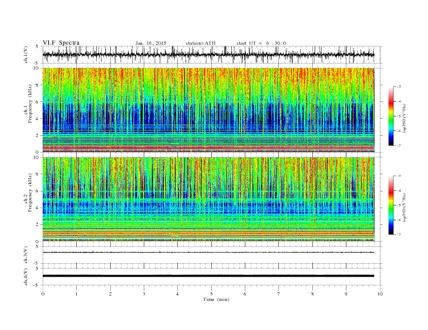The height and width of the screenshot is (330, 428).
Task: Click the "Time (min)" axis label
Action: [216, 299]
